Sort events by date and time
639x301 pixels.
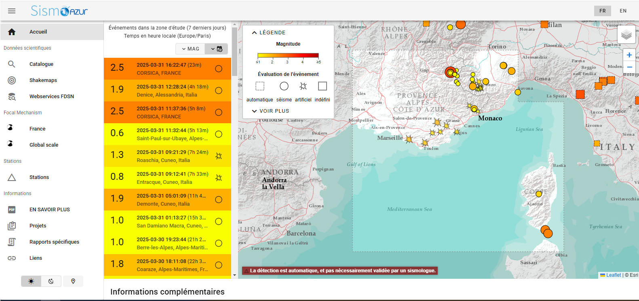[217, 49]
